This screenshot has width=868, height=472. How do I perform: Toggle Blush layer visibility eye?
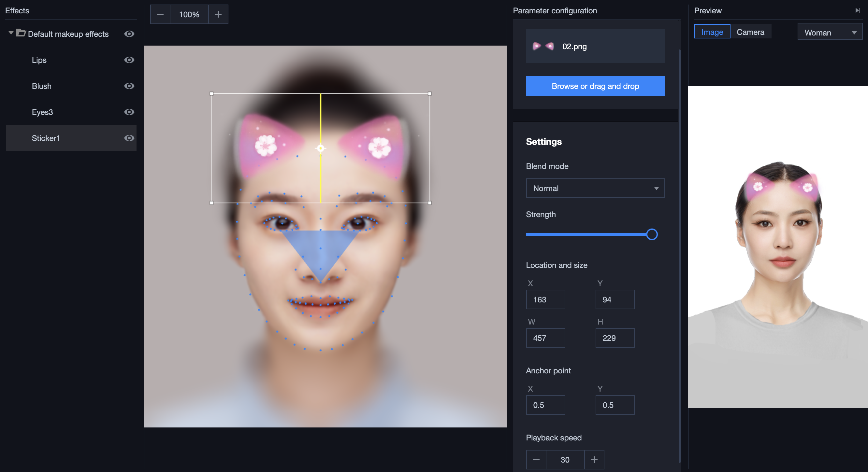pyautogui.click(x=129, y=86)
